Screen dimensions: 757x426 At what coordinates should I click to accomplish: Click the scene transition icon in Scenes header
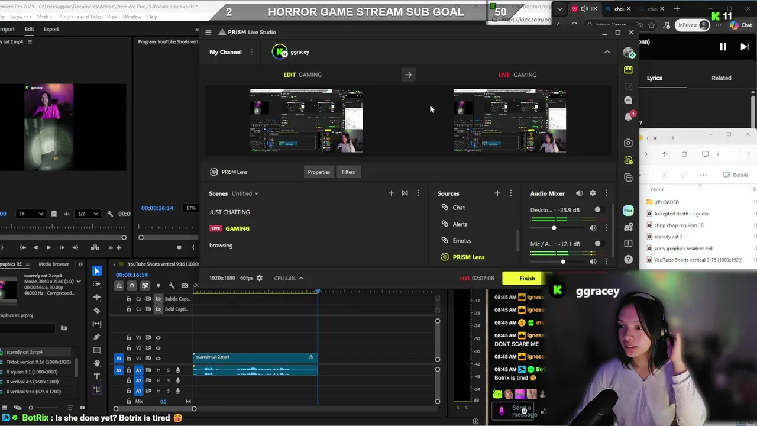coord(405,193)
